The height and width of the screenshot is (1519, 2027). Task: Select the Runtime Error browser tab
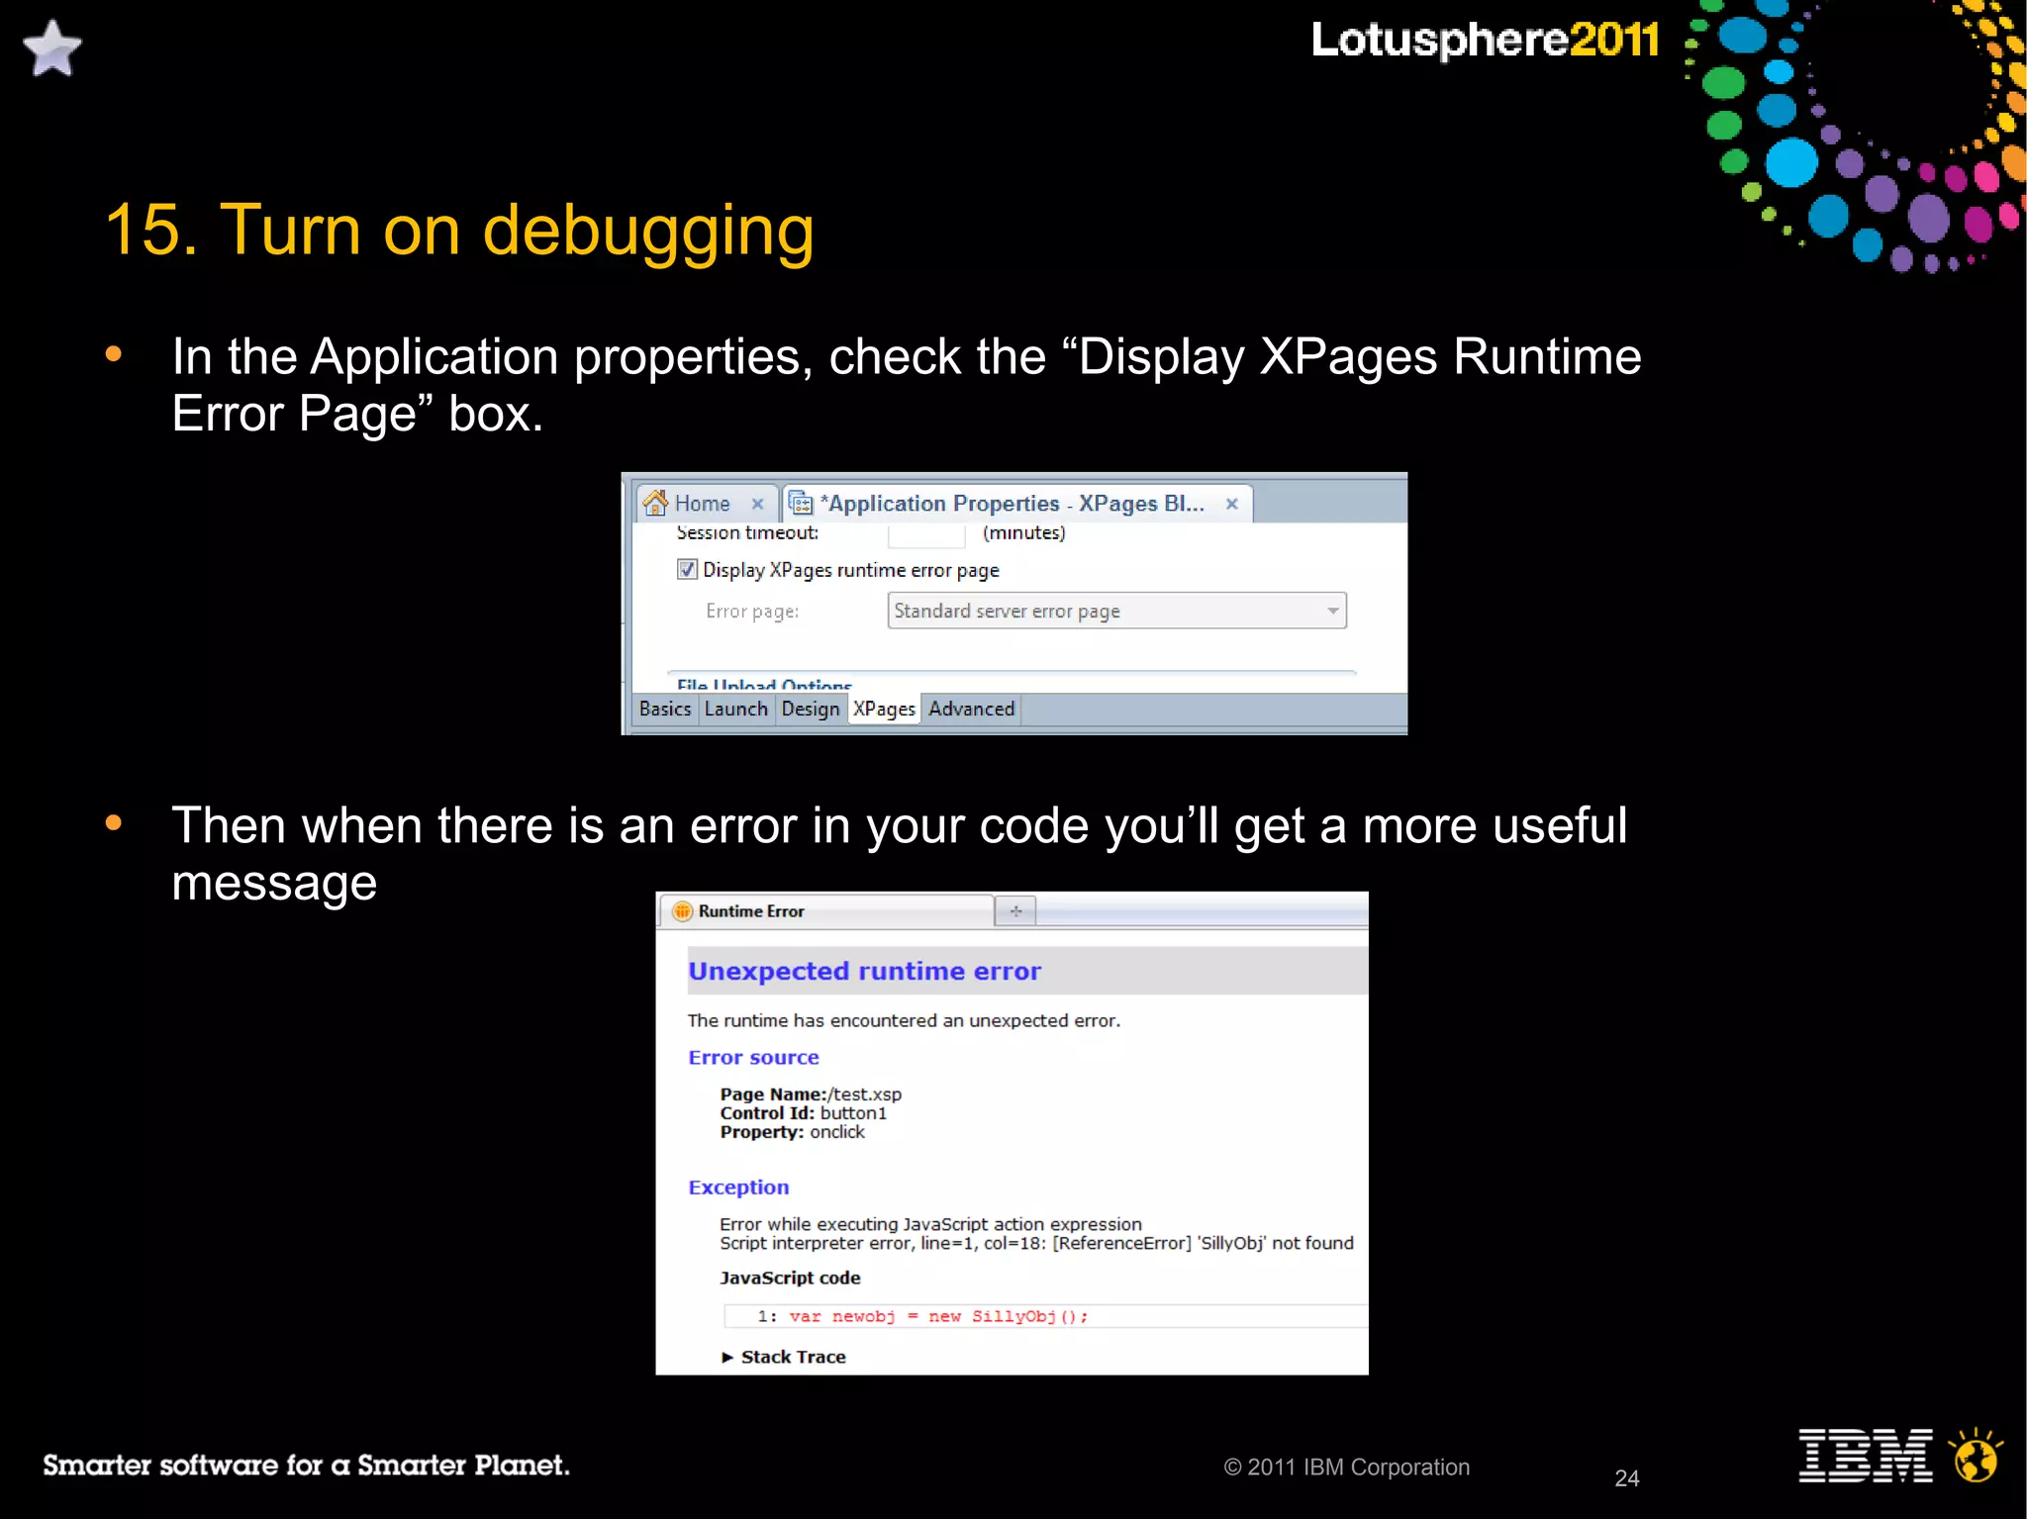pyautogui.click(x=825, y=910)
